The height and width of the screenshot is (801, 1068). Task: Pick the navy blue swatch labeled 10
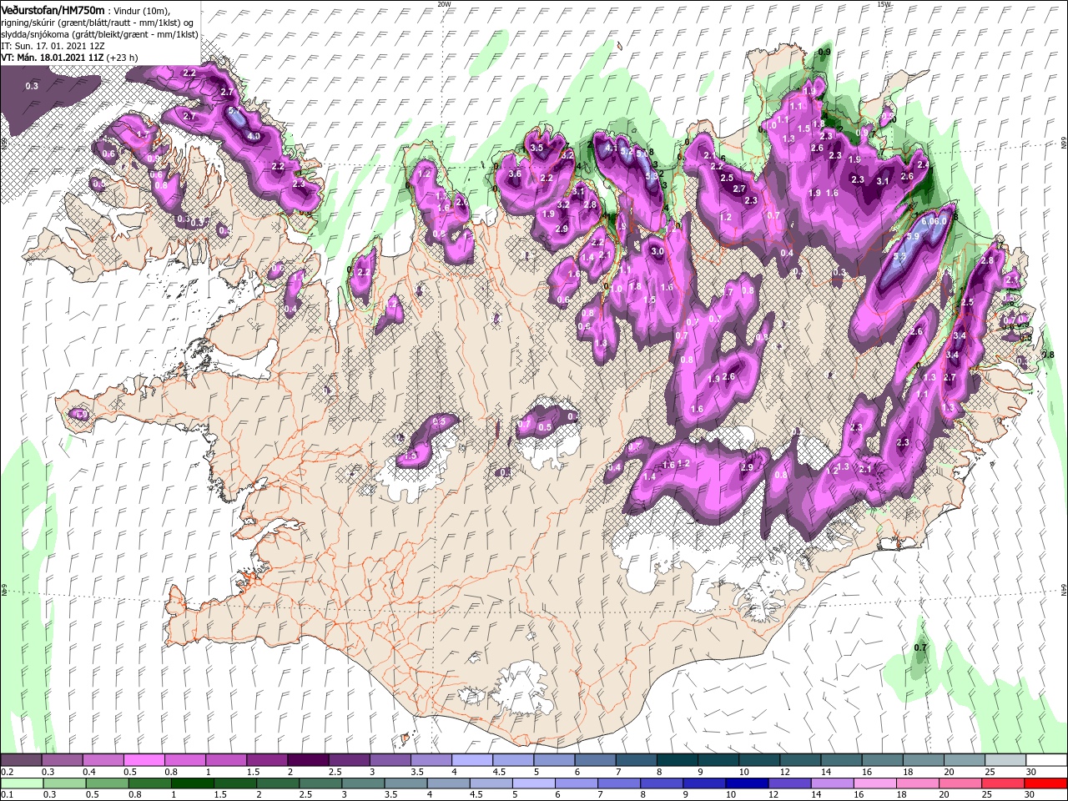click(x=747, y=783)
